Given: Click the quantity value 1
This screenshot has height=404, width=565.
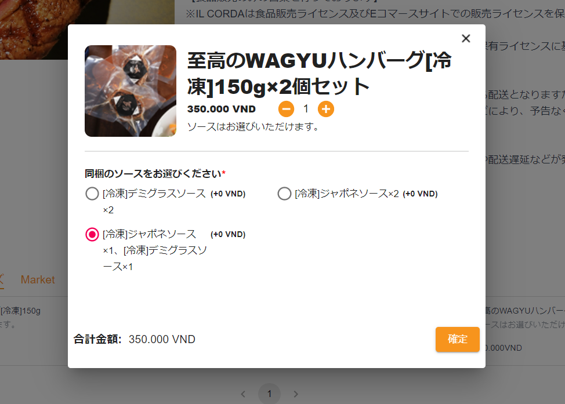Looking at the screenshot, I should point(306,109).
